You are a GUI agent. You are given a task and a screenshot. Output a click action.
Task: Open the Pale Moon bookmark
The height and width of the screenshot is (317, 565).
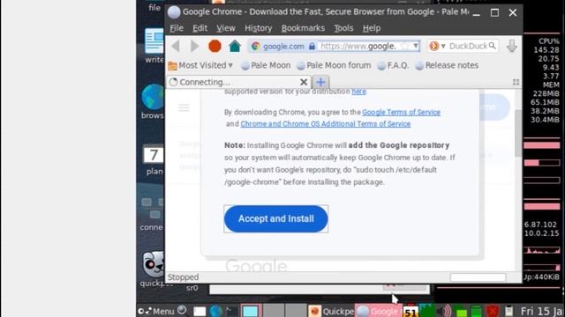click(x=266, y=65)
